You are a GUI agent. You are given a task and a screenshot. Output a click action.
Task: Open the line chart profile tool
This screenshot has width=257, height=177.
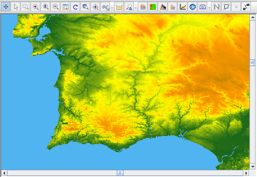(183, 7)
